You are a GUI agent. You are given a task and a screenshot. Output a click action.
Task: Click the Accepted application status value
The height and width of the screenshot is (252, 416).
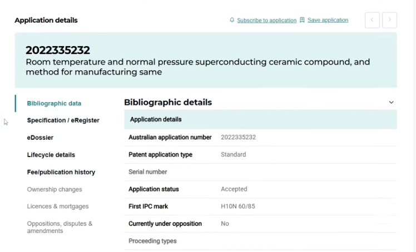click(234, 189)
